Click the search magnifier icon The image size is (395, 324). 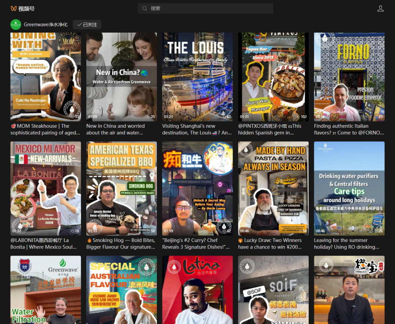point(145,8)
